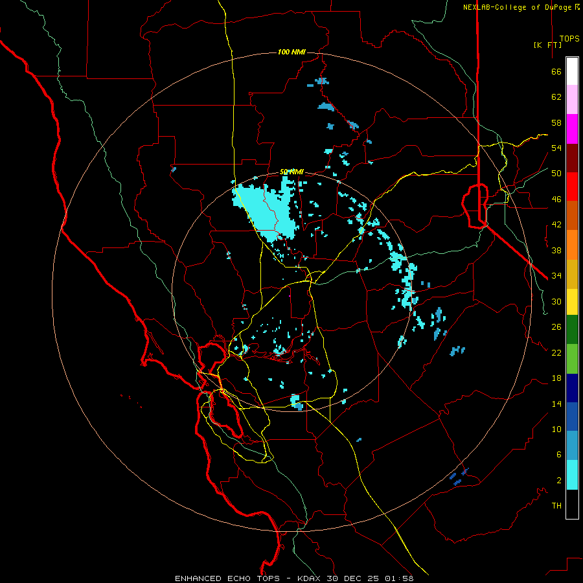Click the legend value 62
Image resolution: width=583 pixels, height=583 pixels.
point(556,97)
